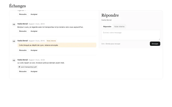This screenshot has height=107, width=172.
Task: Click Résoudre under the Colis bloqué note
Action: click(23, 50)
